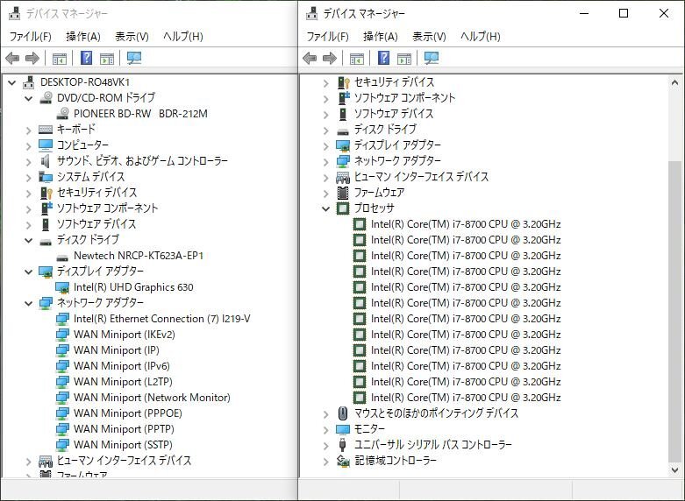Click the last i7-8700 processor icon
Viewport: 685px width, 501px height.
coord(359,398)
